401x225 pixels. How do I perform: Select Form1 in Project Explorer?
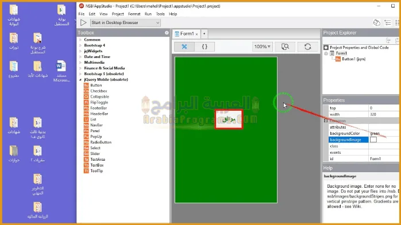pyautogui.click(x=341, y=53)
